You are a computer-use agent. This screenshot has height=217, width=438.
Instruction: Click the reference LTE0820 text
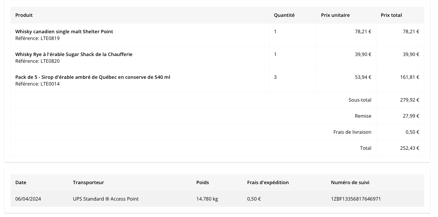point(37,61)
